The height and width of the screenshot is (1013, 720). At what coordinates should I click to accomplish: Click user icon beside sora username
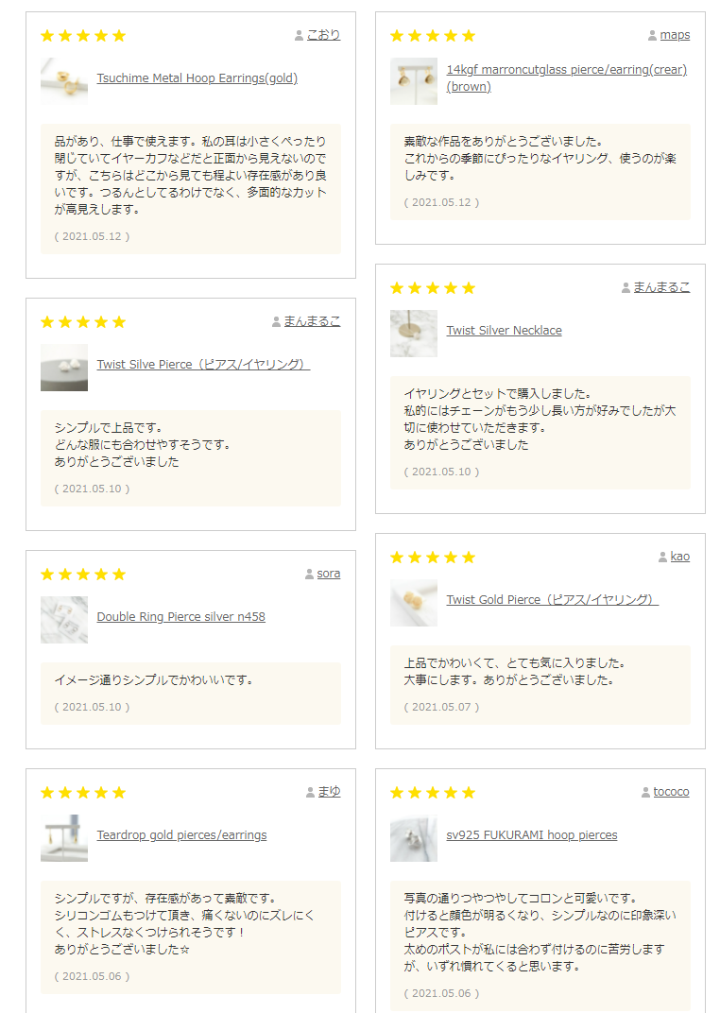(x=309, y=575)
